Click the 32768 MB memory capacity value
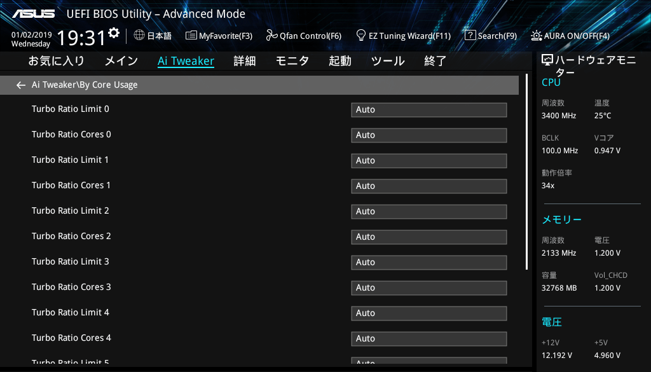This screenshot has width=651, height=372. (x=559, y=287)
